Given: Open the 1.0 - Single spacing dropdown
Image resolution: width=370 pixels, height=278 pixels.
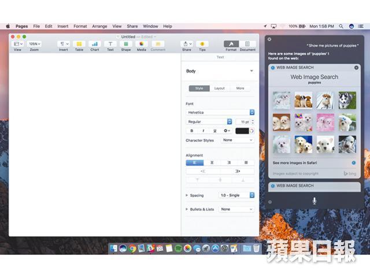Looking at the screenshot, I should (236, 195).
